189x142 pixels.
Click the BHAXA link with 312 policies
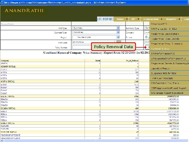[x=4, y=99]
